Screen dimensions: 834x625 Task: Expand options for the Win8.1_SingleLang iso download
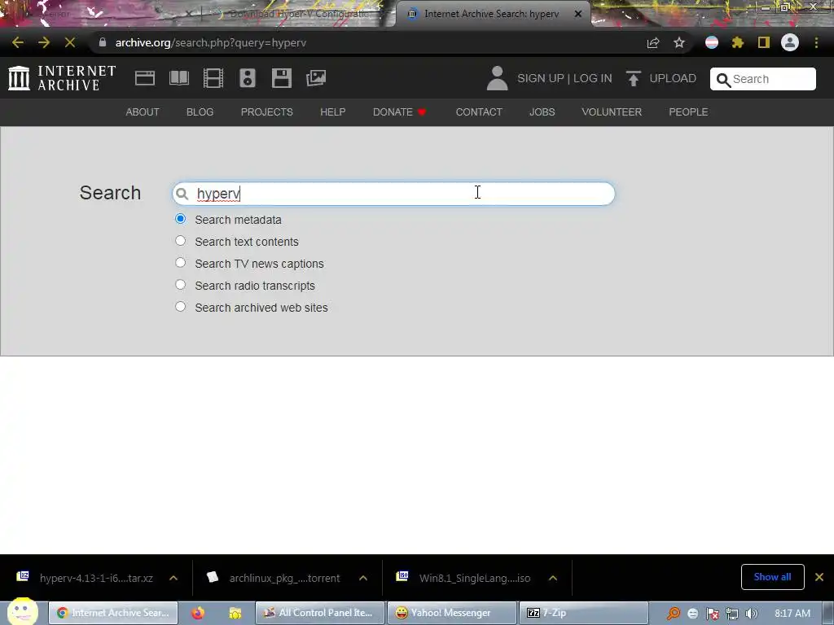click(x=553, y=578)
